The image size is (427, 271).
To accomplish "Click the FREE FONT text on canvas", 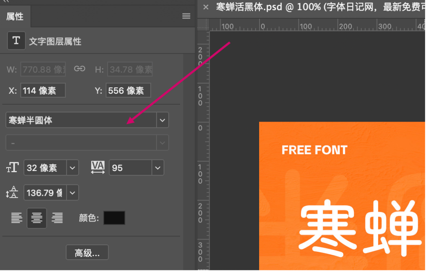I will [x=315, y=150].
